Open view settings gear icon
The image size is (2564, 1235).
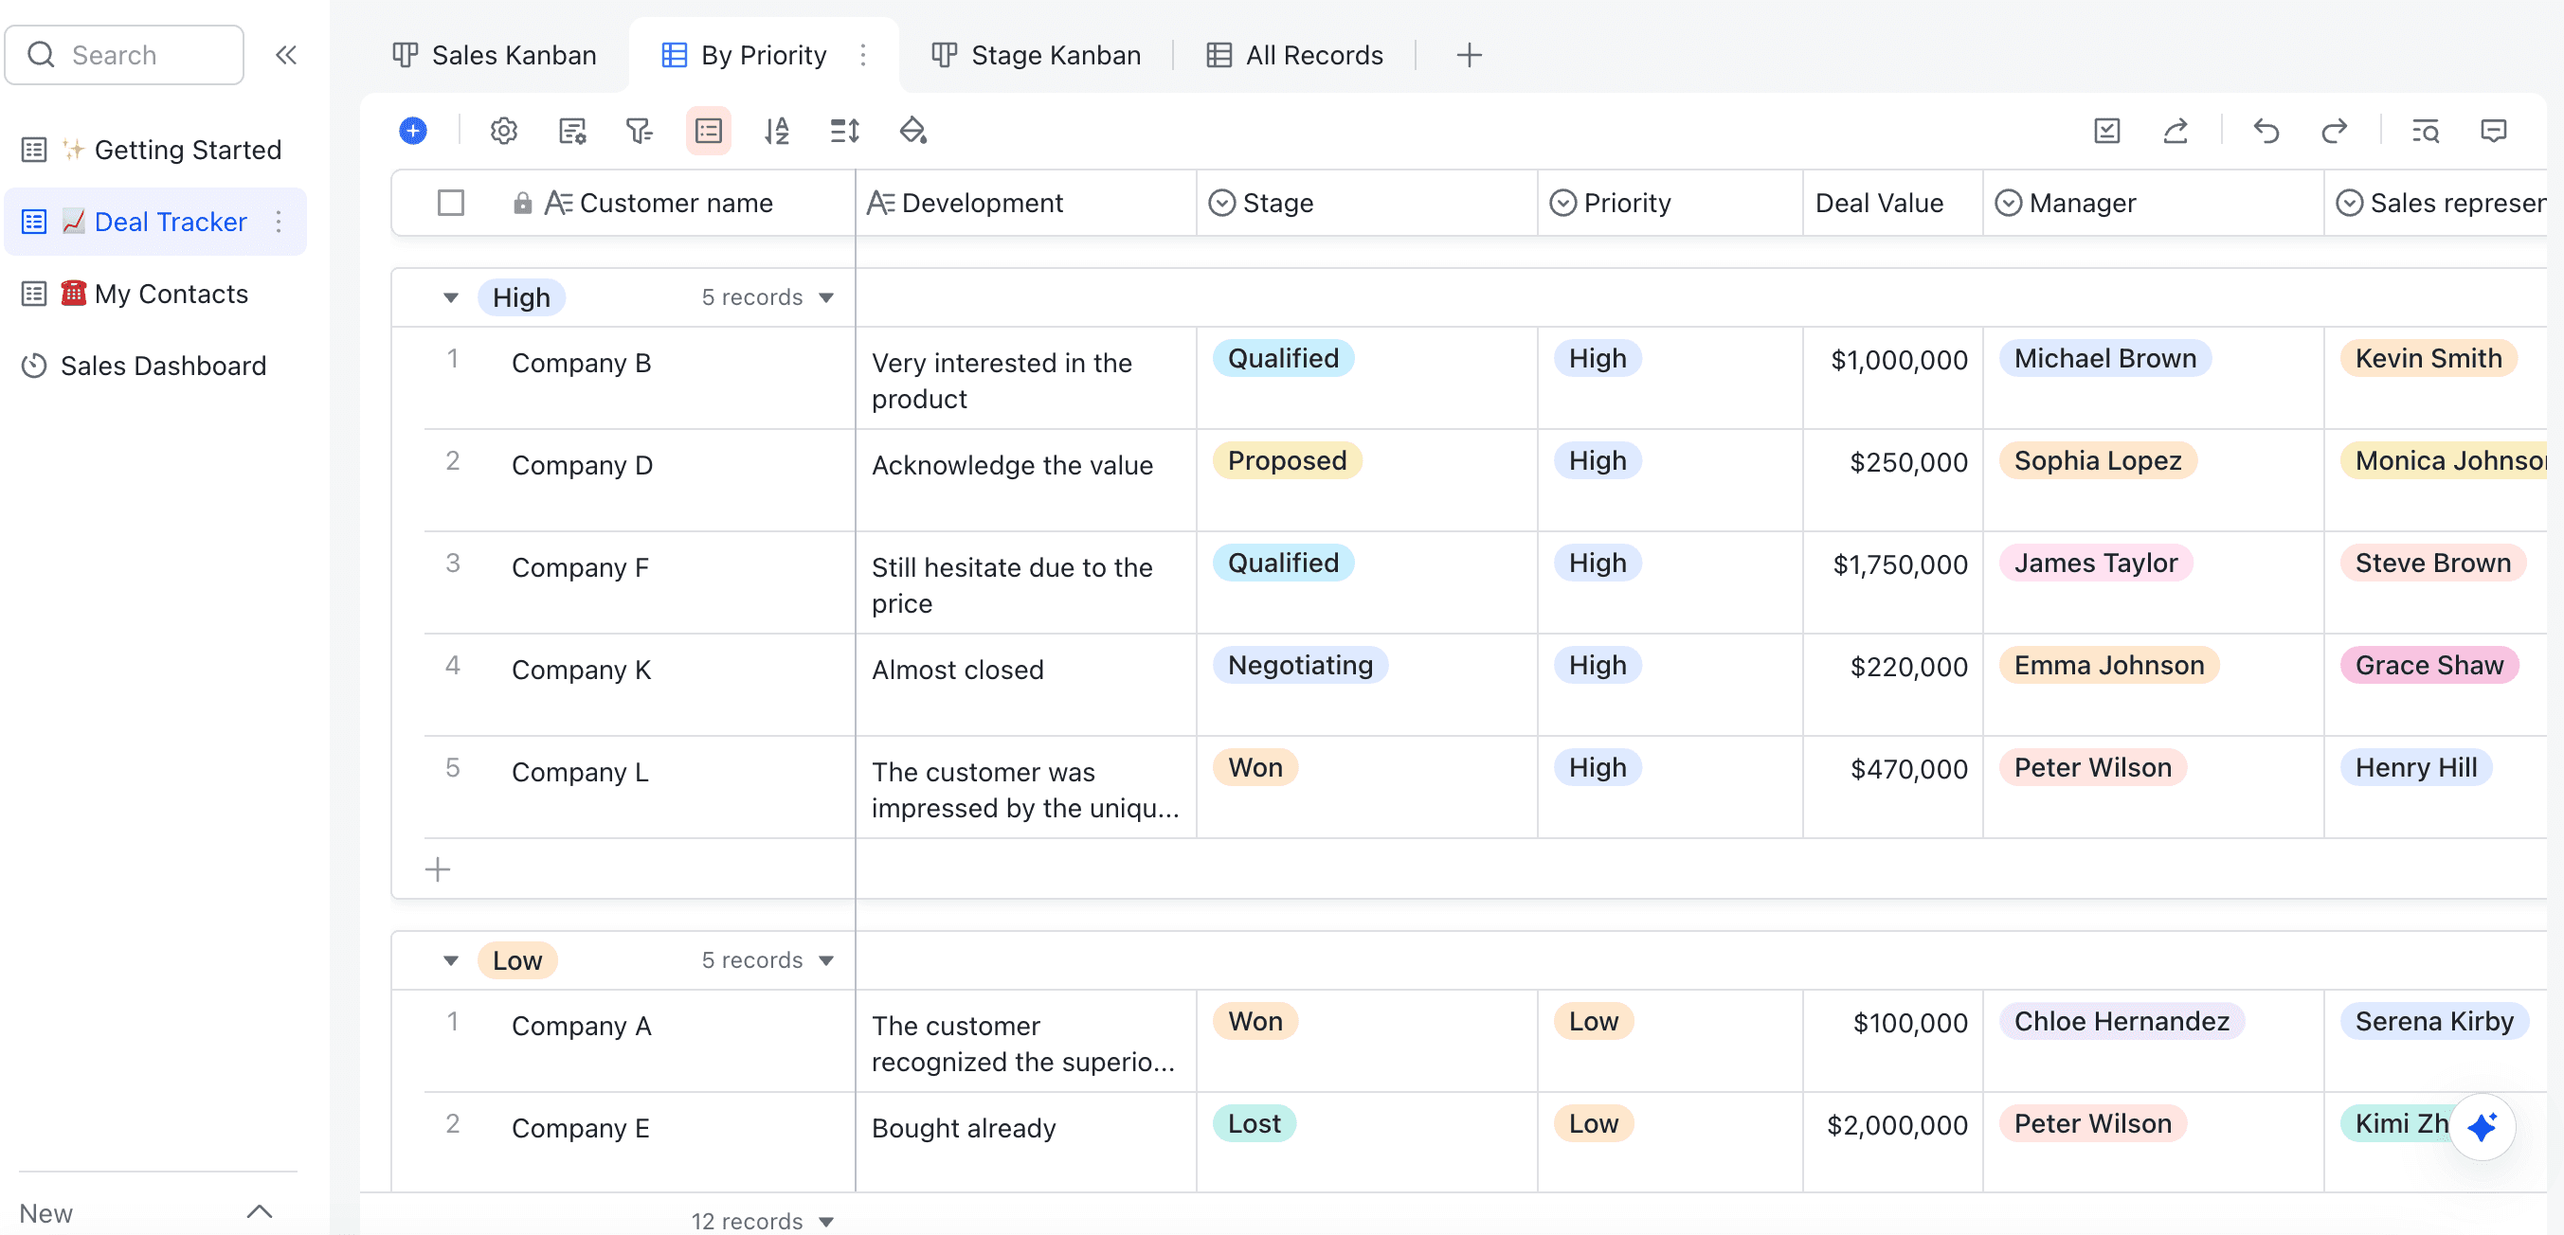[x=504, y=131]
